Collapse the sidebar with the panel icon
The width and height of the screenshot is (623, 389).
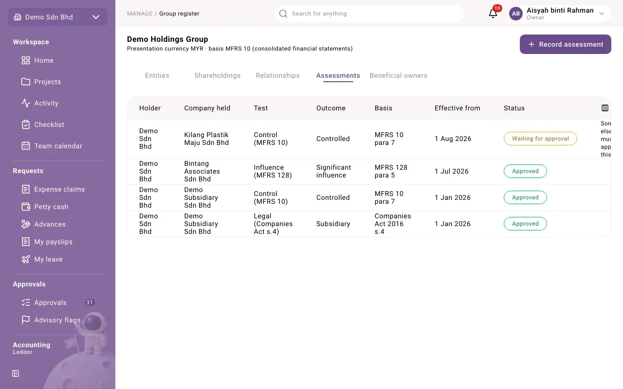(x=16, y=373)
